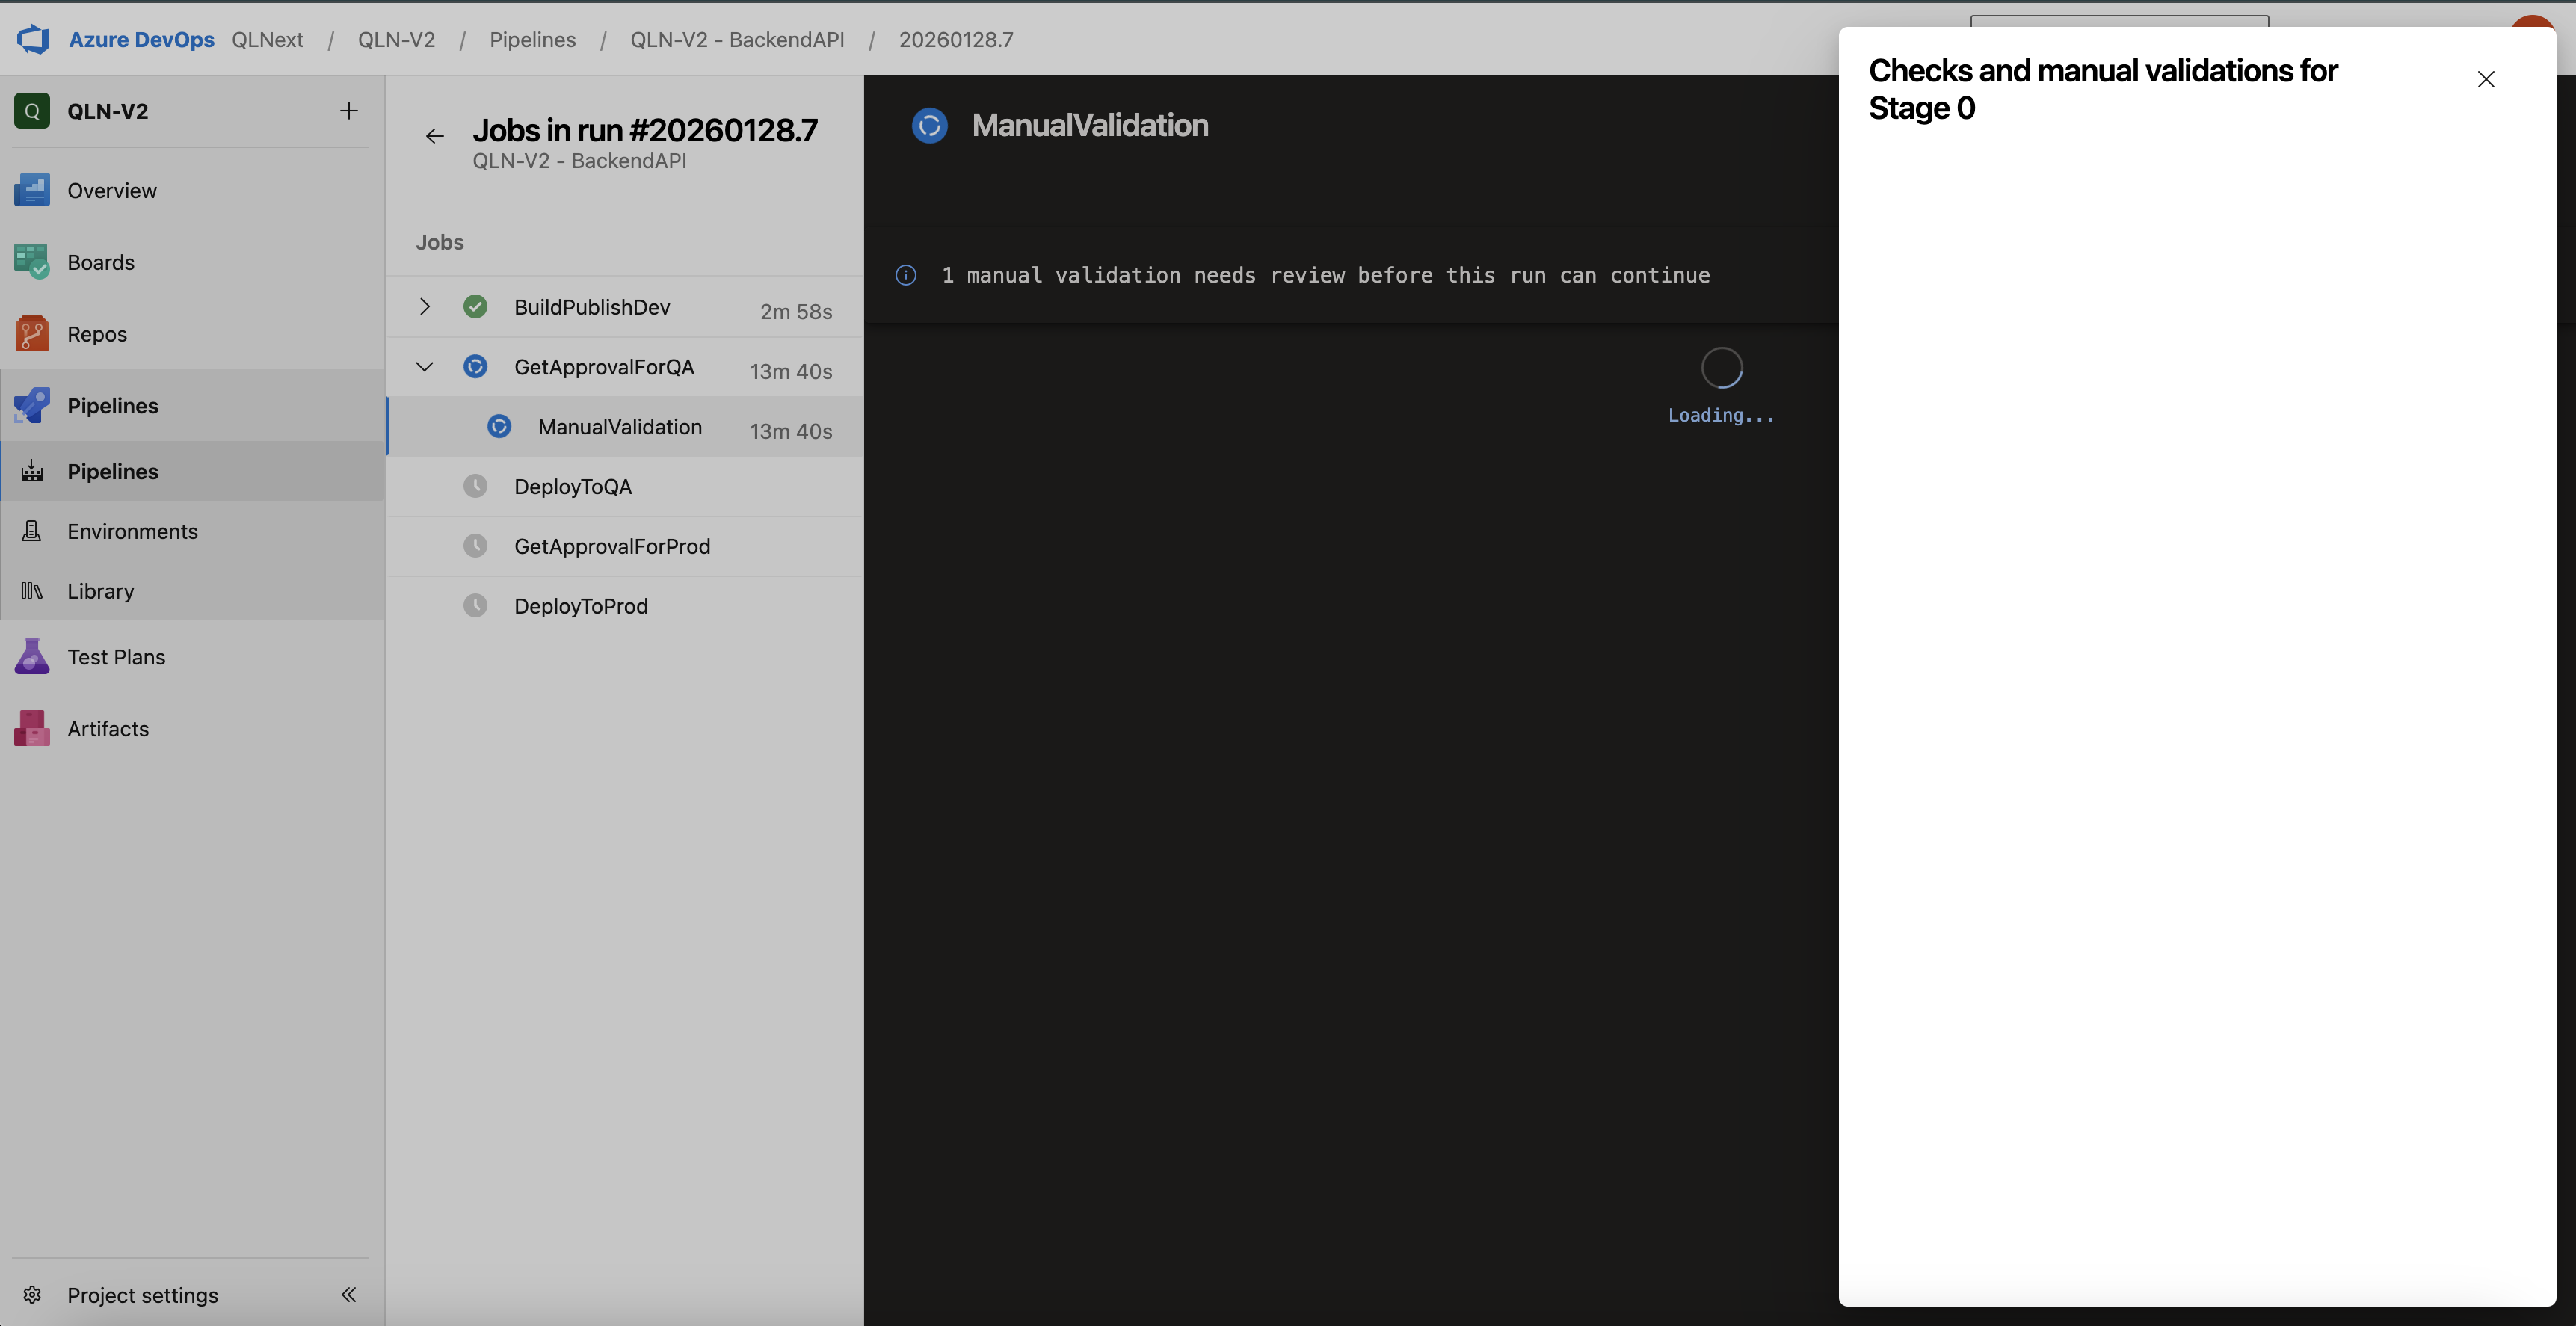The width and height of the screenshot is (2576, 1326).
Task: Click the manual validation needs review message
Action: point(1325,275)
